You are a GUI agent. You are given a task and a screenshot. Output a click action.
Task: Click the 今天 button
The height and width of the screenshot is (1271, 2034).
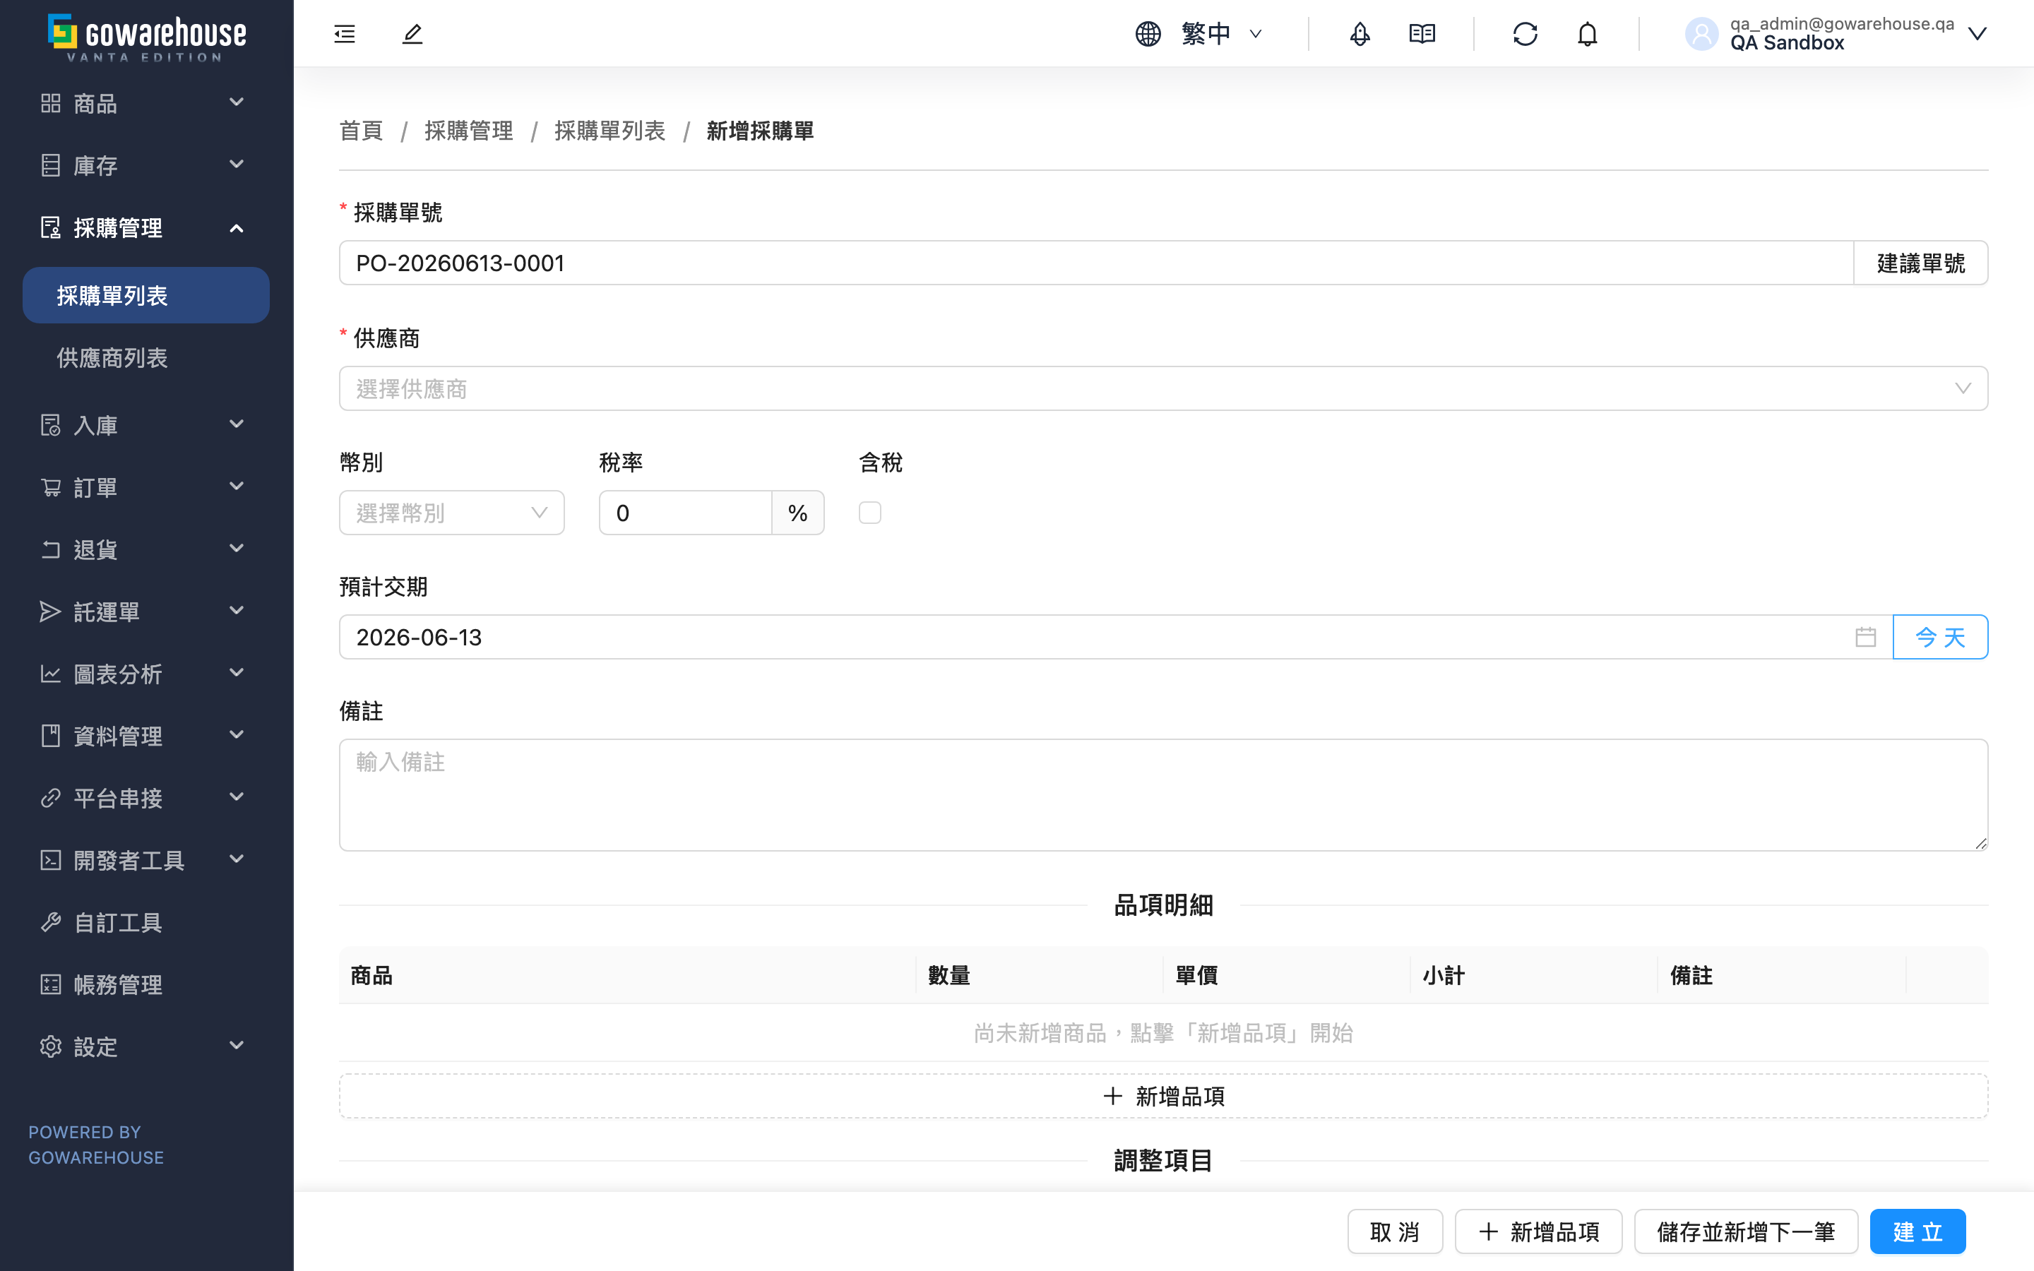(x=1940, y=637)
